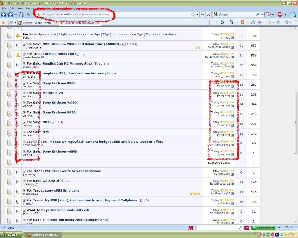Open thread PSP 2000 white to your cellphone

[x=73, y=171]
